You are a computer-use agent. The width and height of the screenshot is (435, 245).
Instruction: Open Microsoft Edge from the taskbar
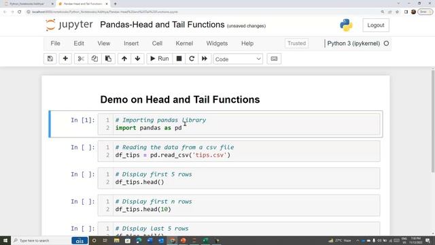point(139,240)
